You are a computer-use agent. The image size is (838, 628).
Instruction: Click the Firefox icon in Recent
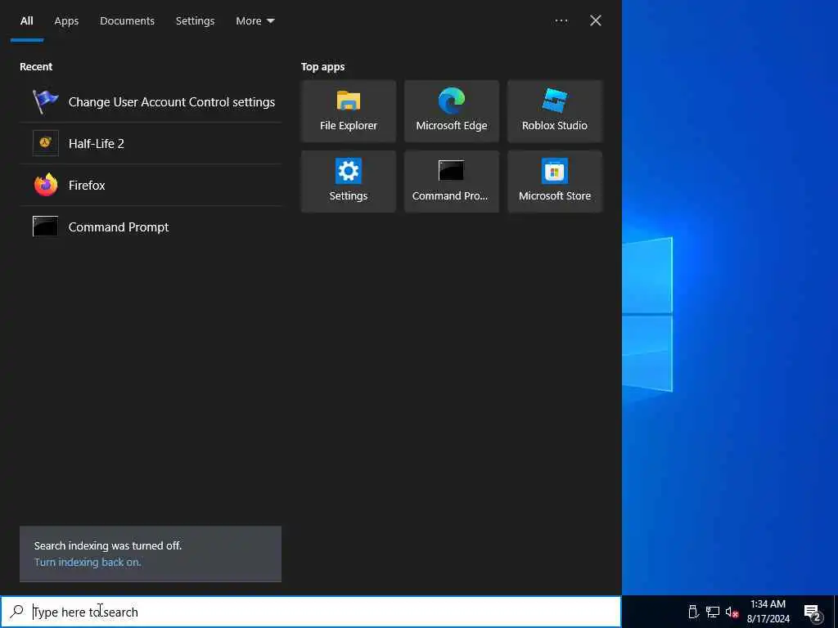pyautogui.click(x=46, y=185)
